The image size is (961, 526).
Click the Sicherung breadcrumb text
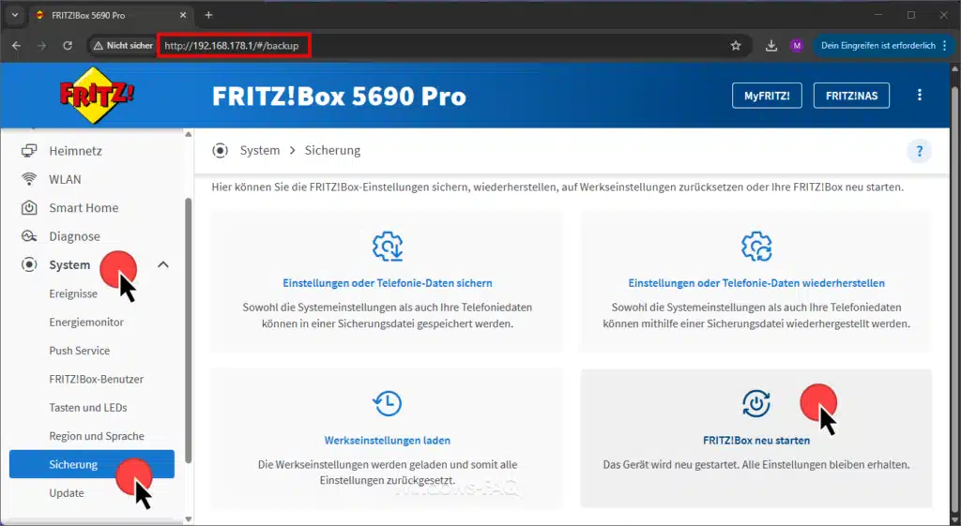pos(333,150)
